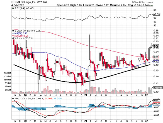Viewport: 163px width, 123px height.
Task: Click the 2.5M volume axis label
Action: (8, 90)
